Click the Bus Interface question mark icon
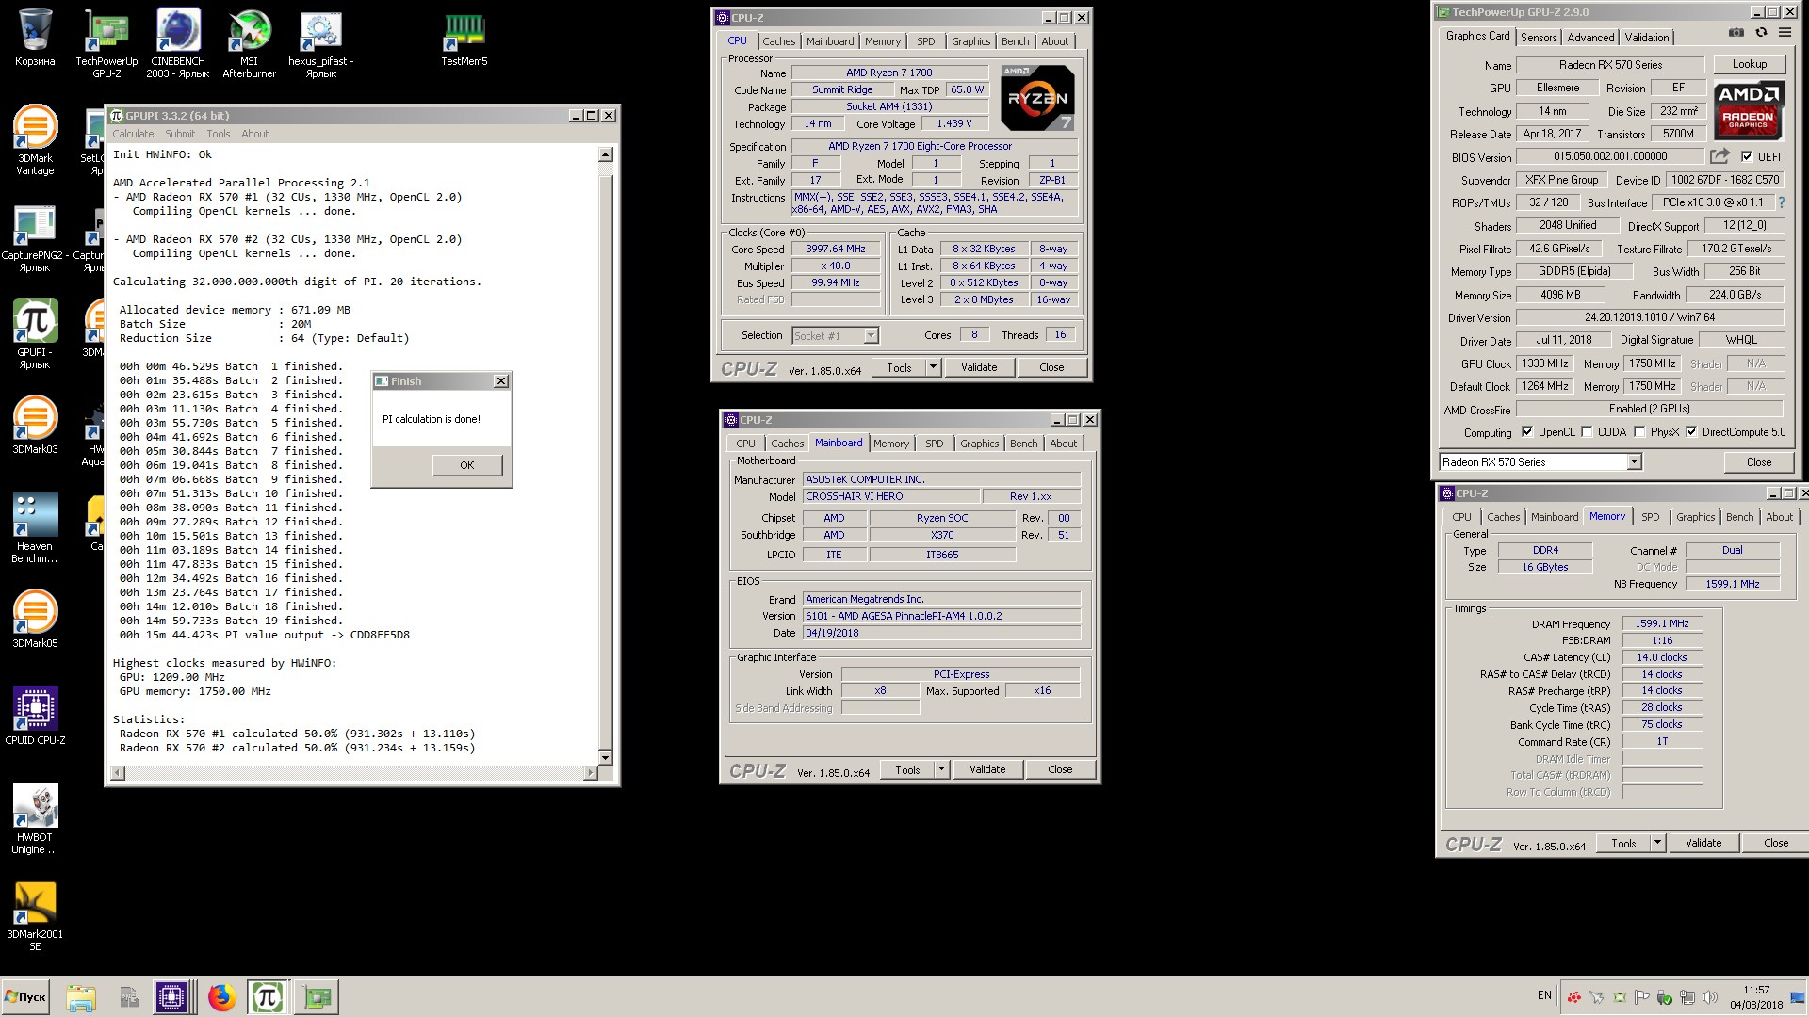Image resolution: width=1809 pixels, height=1017 pixels. click(1782, 202)
